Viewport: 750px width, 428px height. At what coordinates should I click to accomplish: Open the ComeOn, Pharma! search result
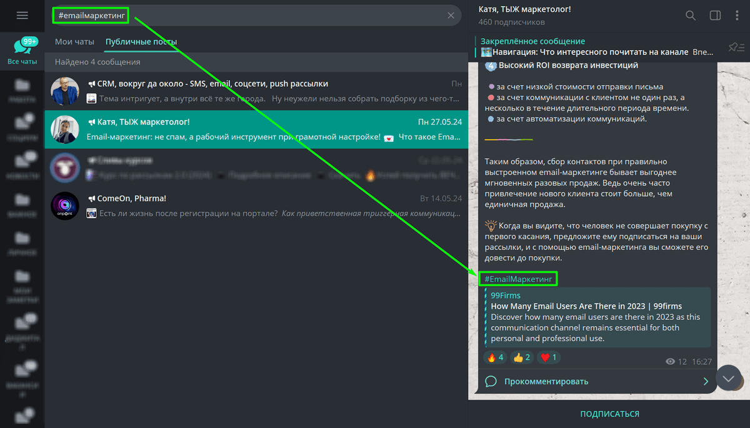click(x=256, y=206)
